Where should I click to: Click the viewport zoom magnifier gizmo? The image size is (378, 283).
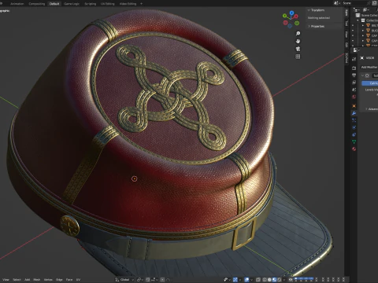[x=298, y=34]
